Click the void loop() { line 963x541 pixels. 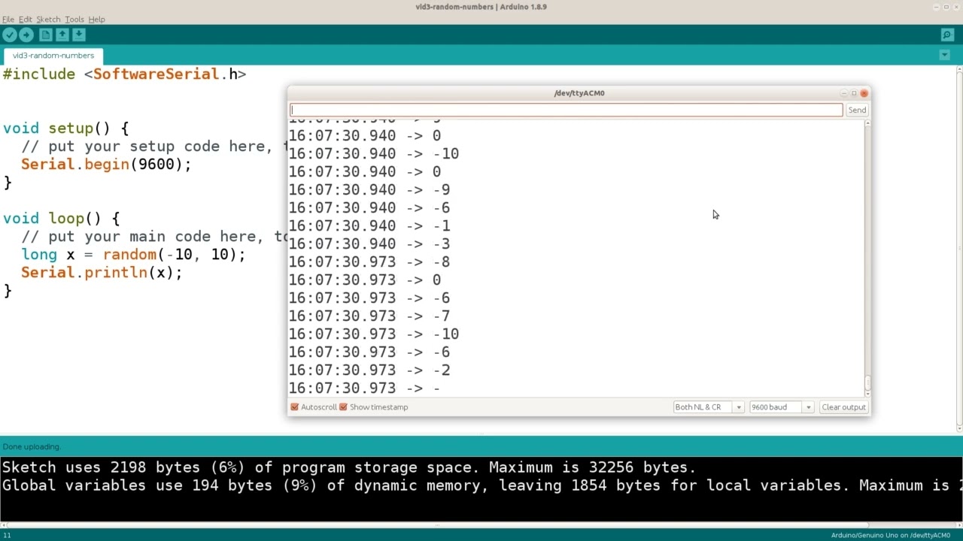click(61, 219)
